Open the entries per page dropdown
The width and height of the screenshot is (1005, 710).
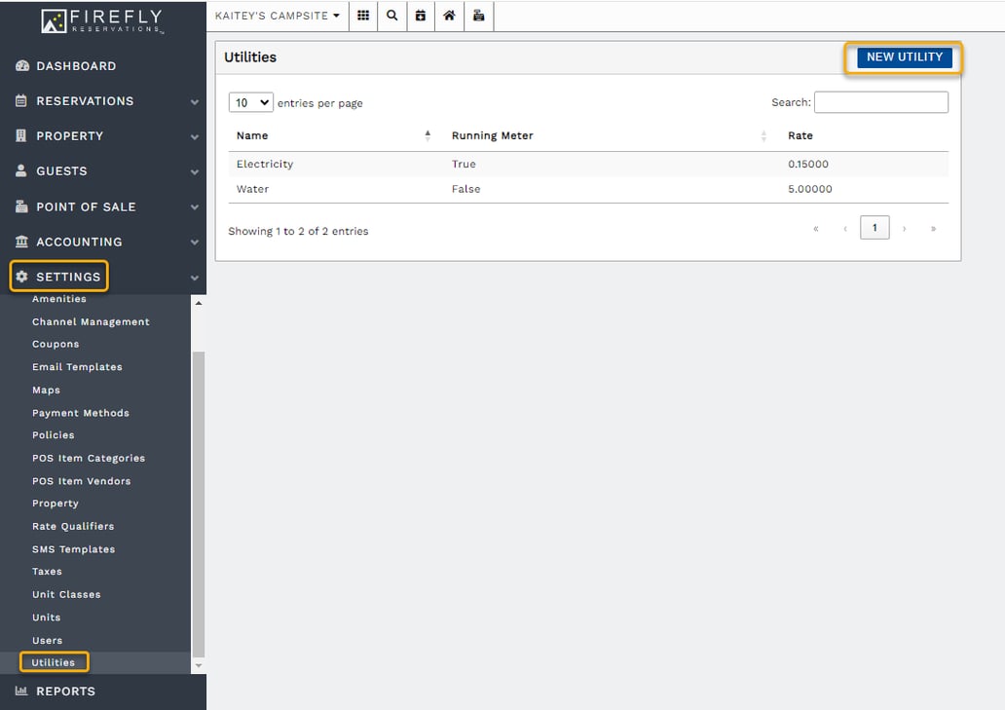[250, 101]
